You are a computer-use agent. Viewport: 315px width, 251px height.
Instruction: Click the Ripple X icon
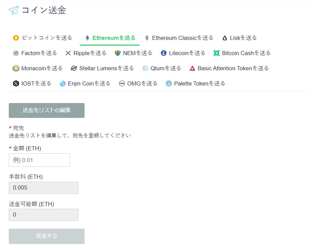68,53
